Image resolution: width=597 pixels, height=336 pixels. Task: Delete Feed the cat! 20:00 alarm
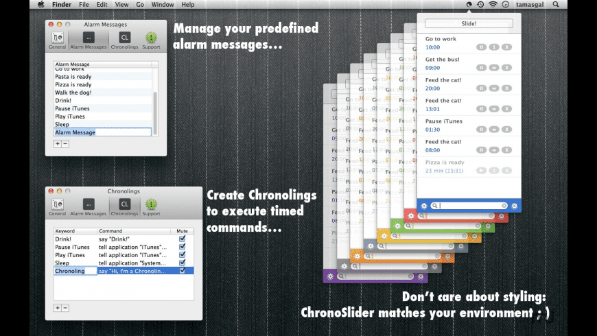[506, 88]
